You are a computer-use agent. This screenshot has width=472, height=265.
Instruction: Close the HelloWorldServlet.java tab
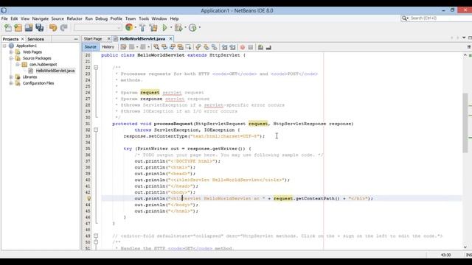tap(170, 39)
